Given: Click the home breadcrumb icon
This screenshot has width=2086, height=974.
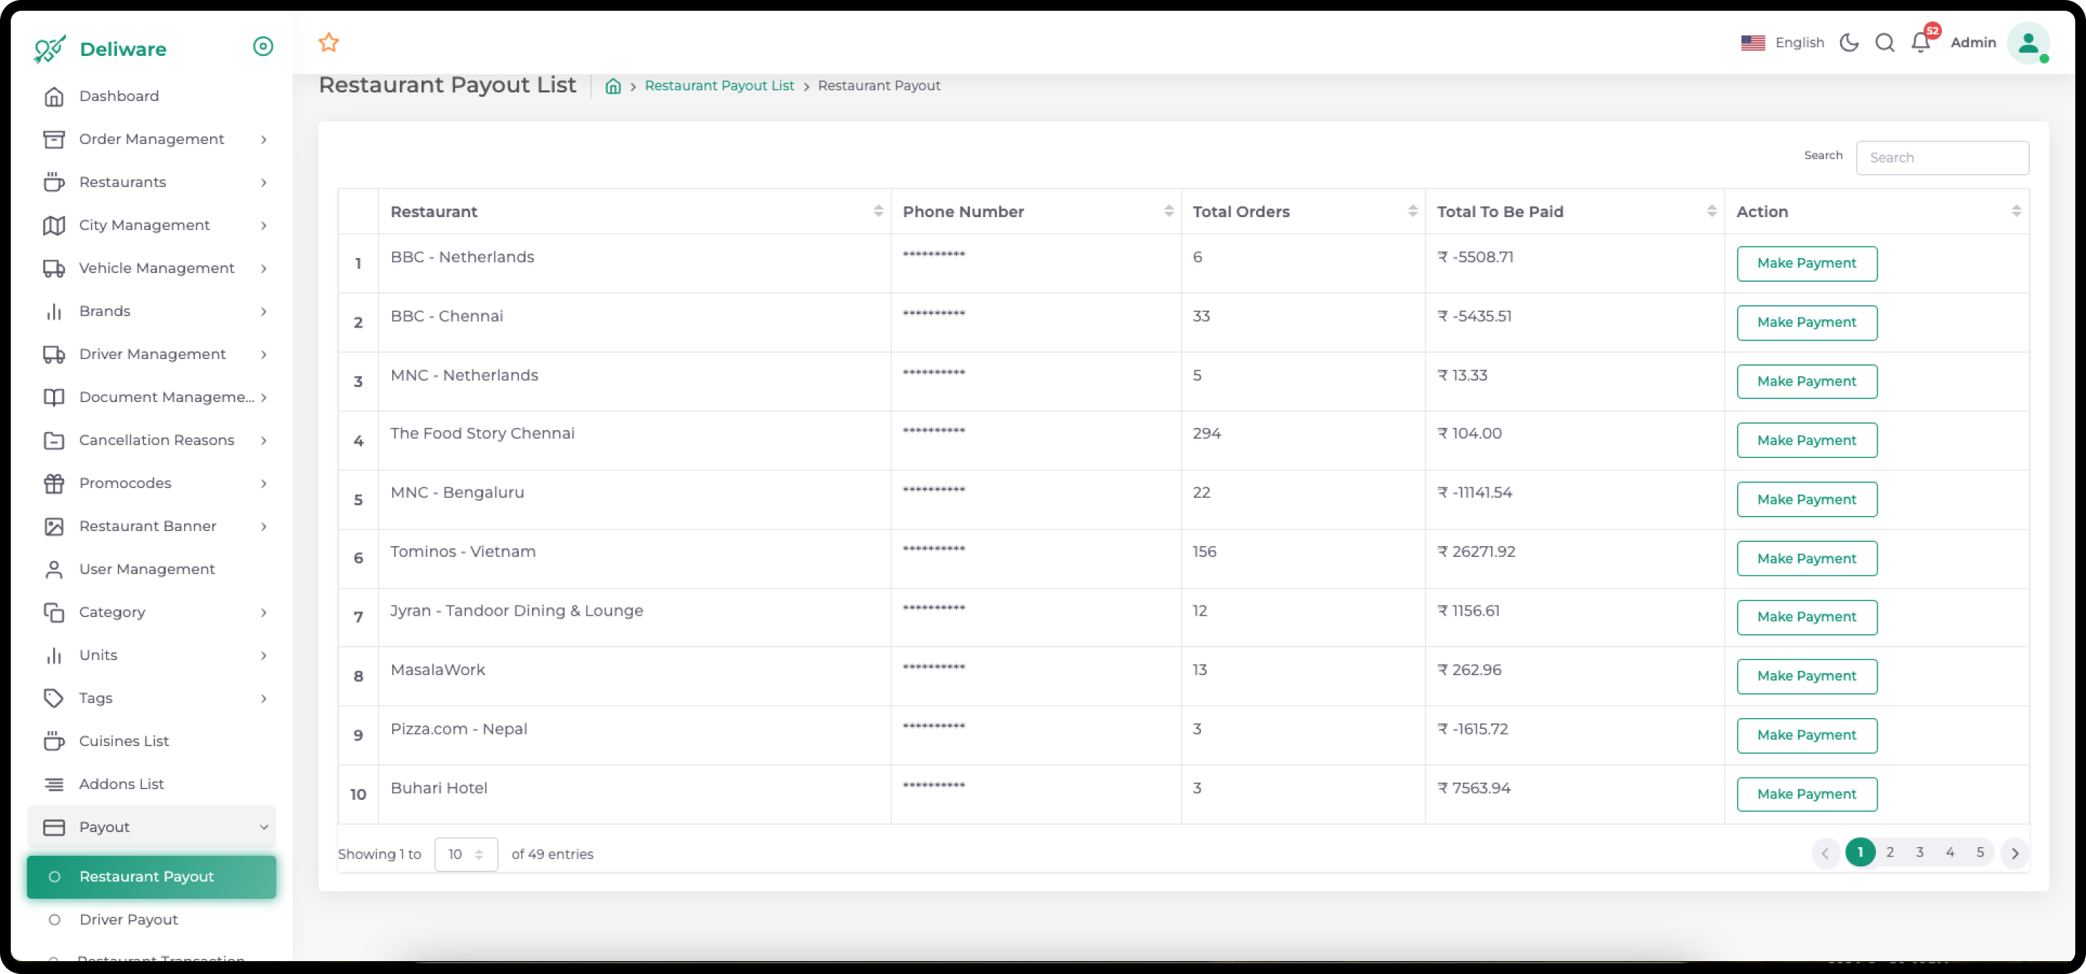Looking at the screenshot, I should coord(613,86).
